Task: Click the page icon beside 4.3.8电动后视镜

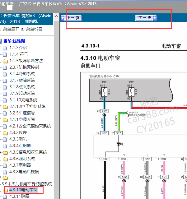Action: (x=5, y=172)
